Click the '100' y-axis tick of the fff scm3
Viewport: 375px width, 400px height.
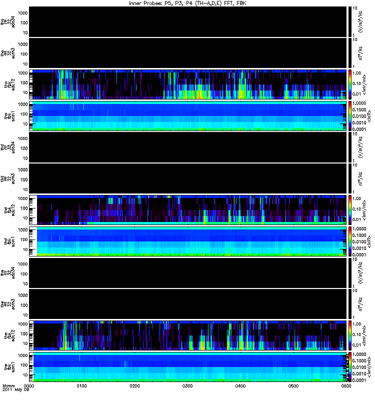24,305
